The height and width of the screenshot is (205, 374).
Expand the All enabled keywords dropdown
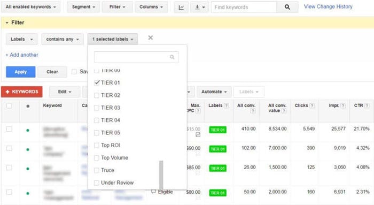pyautogui.click(x=30, y=7)
